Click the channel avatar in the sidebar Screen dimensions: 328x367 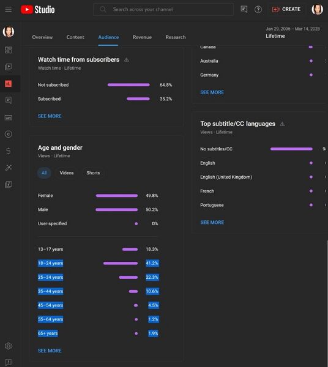(x=9, y=32)
